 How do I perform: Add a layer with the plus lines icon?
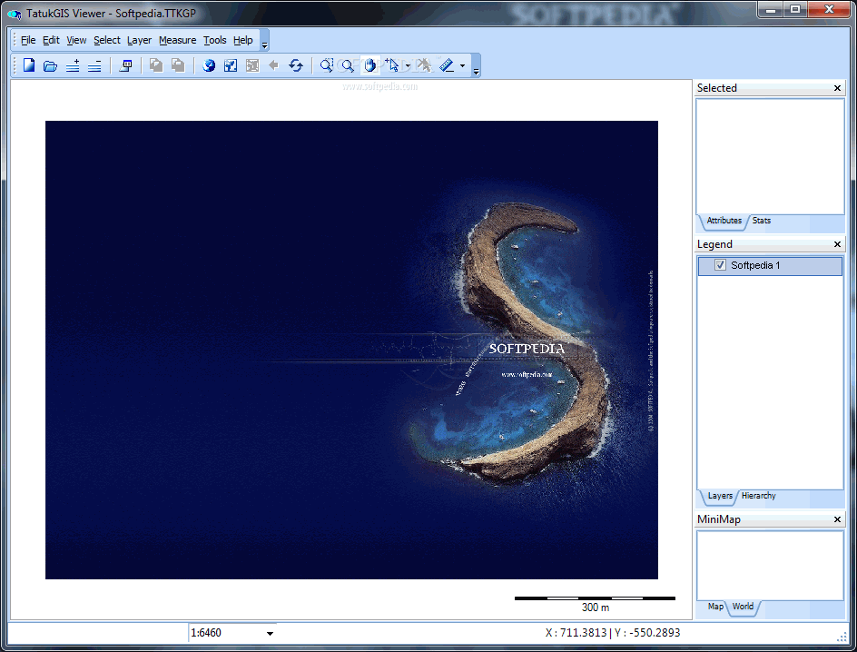73,66
